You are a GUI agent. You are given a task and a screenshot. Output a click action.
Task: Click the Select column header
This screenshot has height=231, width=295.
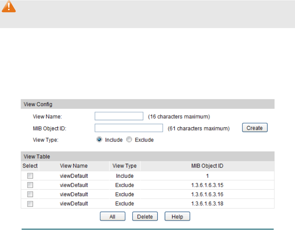(x=30, y=166)
